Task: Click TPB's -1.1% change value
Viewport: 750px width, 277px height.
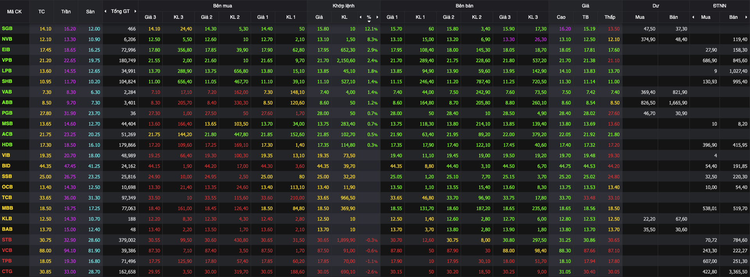Action: [x=371, y=261]
